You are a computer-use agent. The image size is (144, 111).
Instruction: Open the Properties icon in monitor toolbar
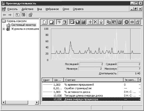(120, 22)
